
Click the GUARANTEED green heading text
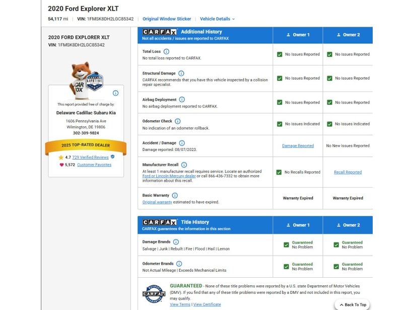(x=186, y=286)
